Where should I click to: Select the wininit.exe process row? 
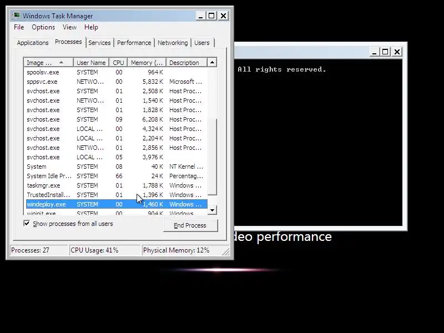pos(117,213)
